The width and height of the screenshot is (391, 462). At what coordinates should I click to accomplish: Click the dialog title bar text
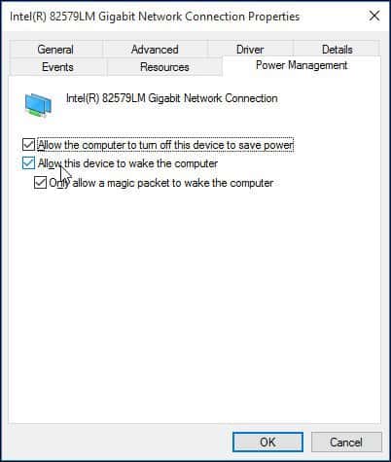(x=155, y=17)
